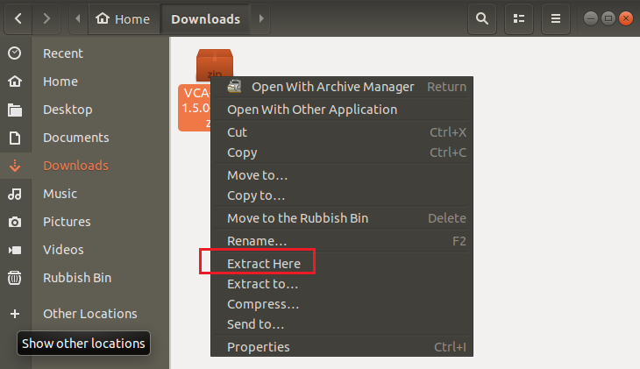Click the Music note icon in sidebar

tap(15, 194)
